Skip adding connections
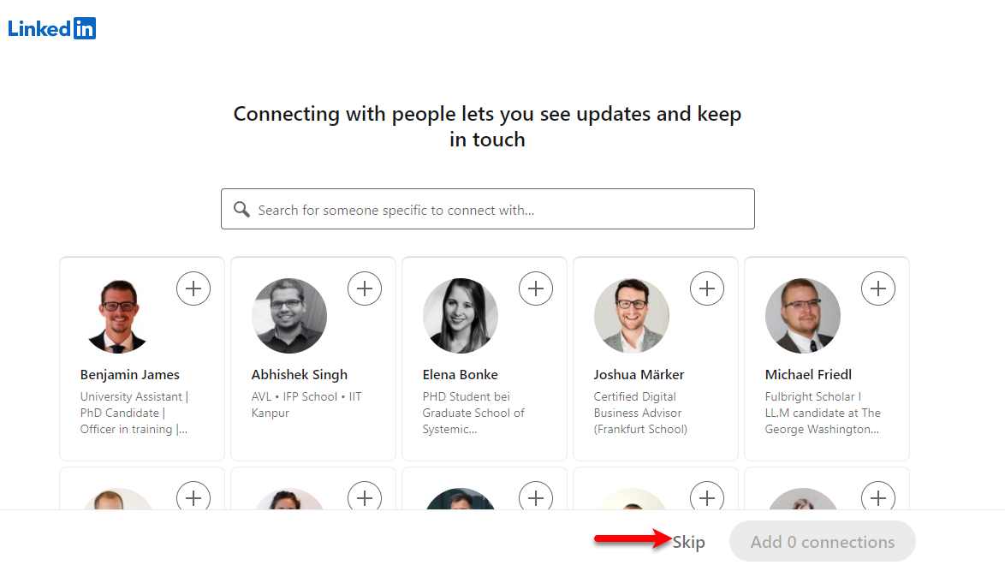Image resolution: width=1005 pixels, height=571 pixels. [x=688, y=542]
